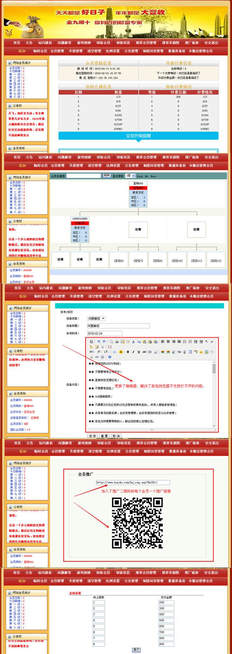Click the [空位12] empty slot
The height and width of the screenshot is (654, 232).
point(216,260)
